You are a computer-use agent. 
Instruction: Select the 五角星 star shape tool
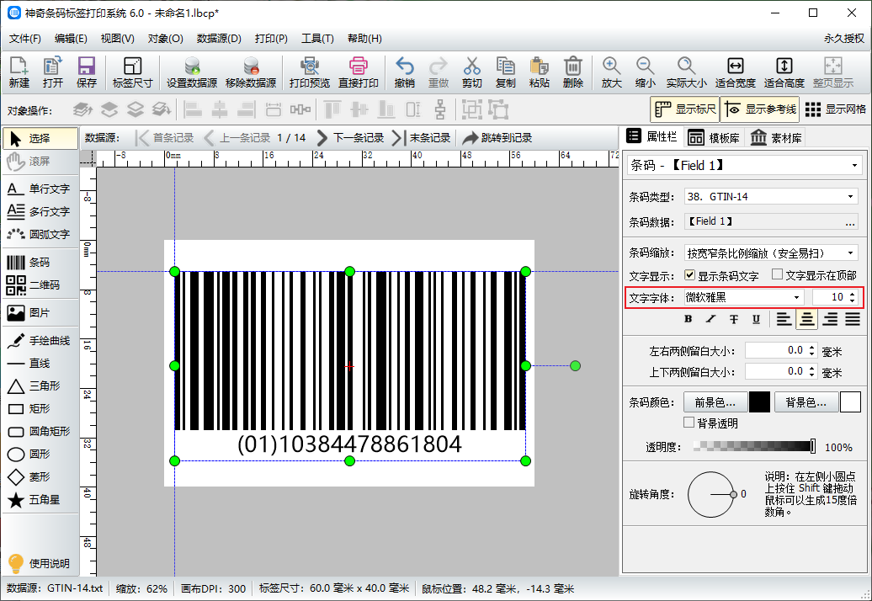pos(40,500)
